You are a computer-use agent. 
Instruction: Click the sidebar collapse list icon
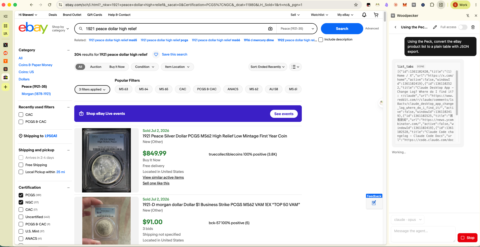point(6,16)
